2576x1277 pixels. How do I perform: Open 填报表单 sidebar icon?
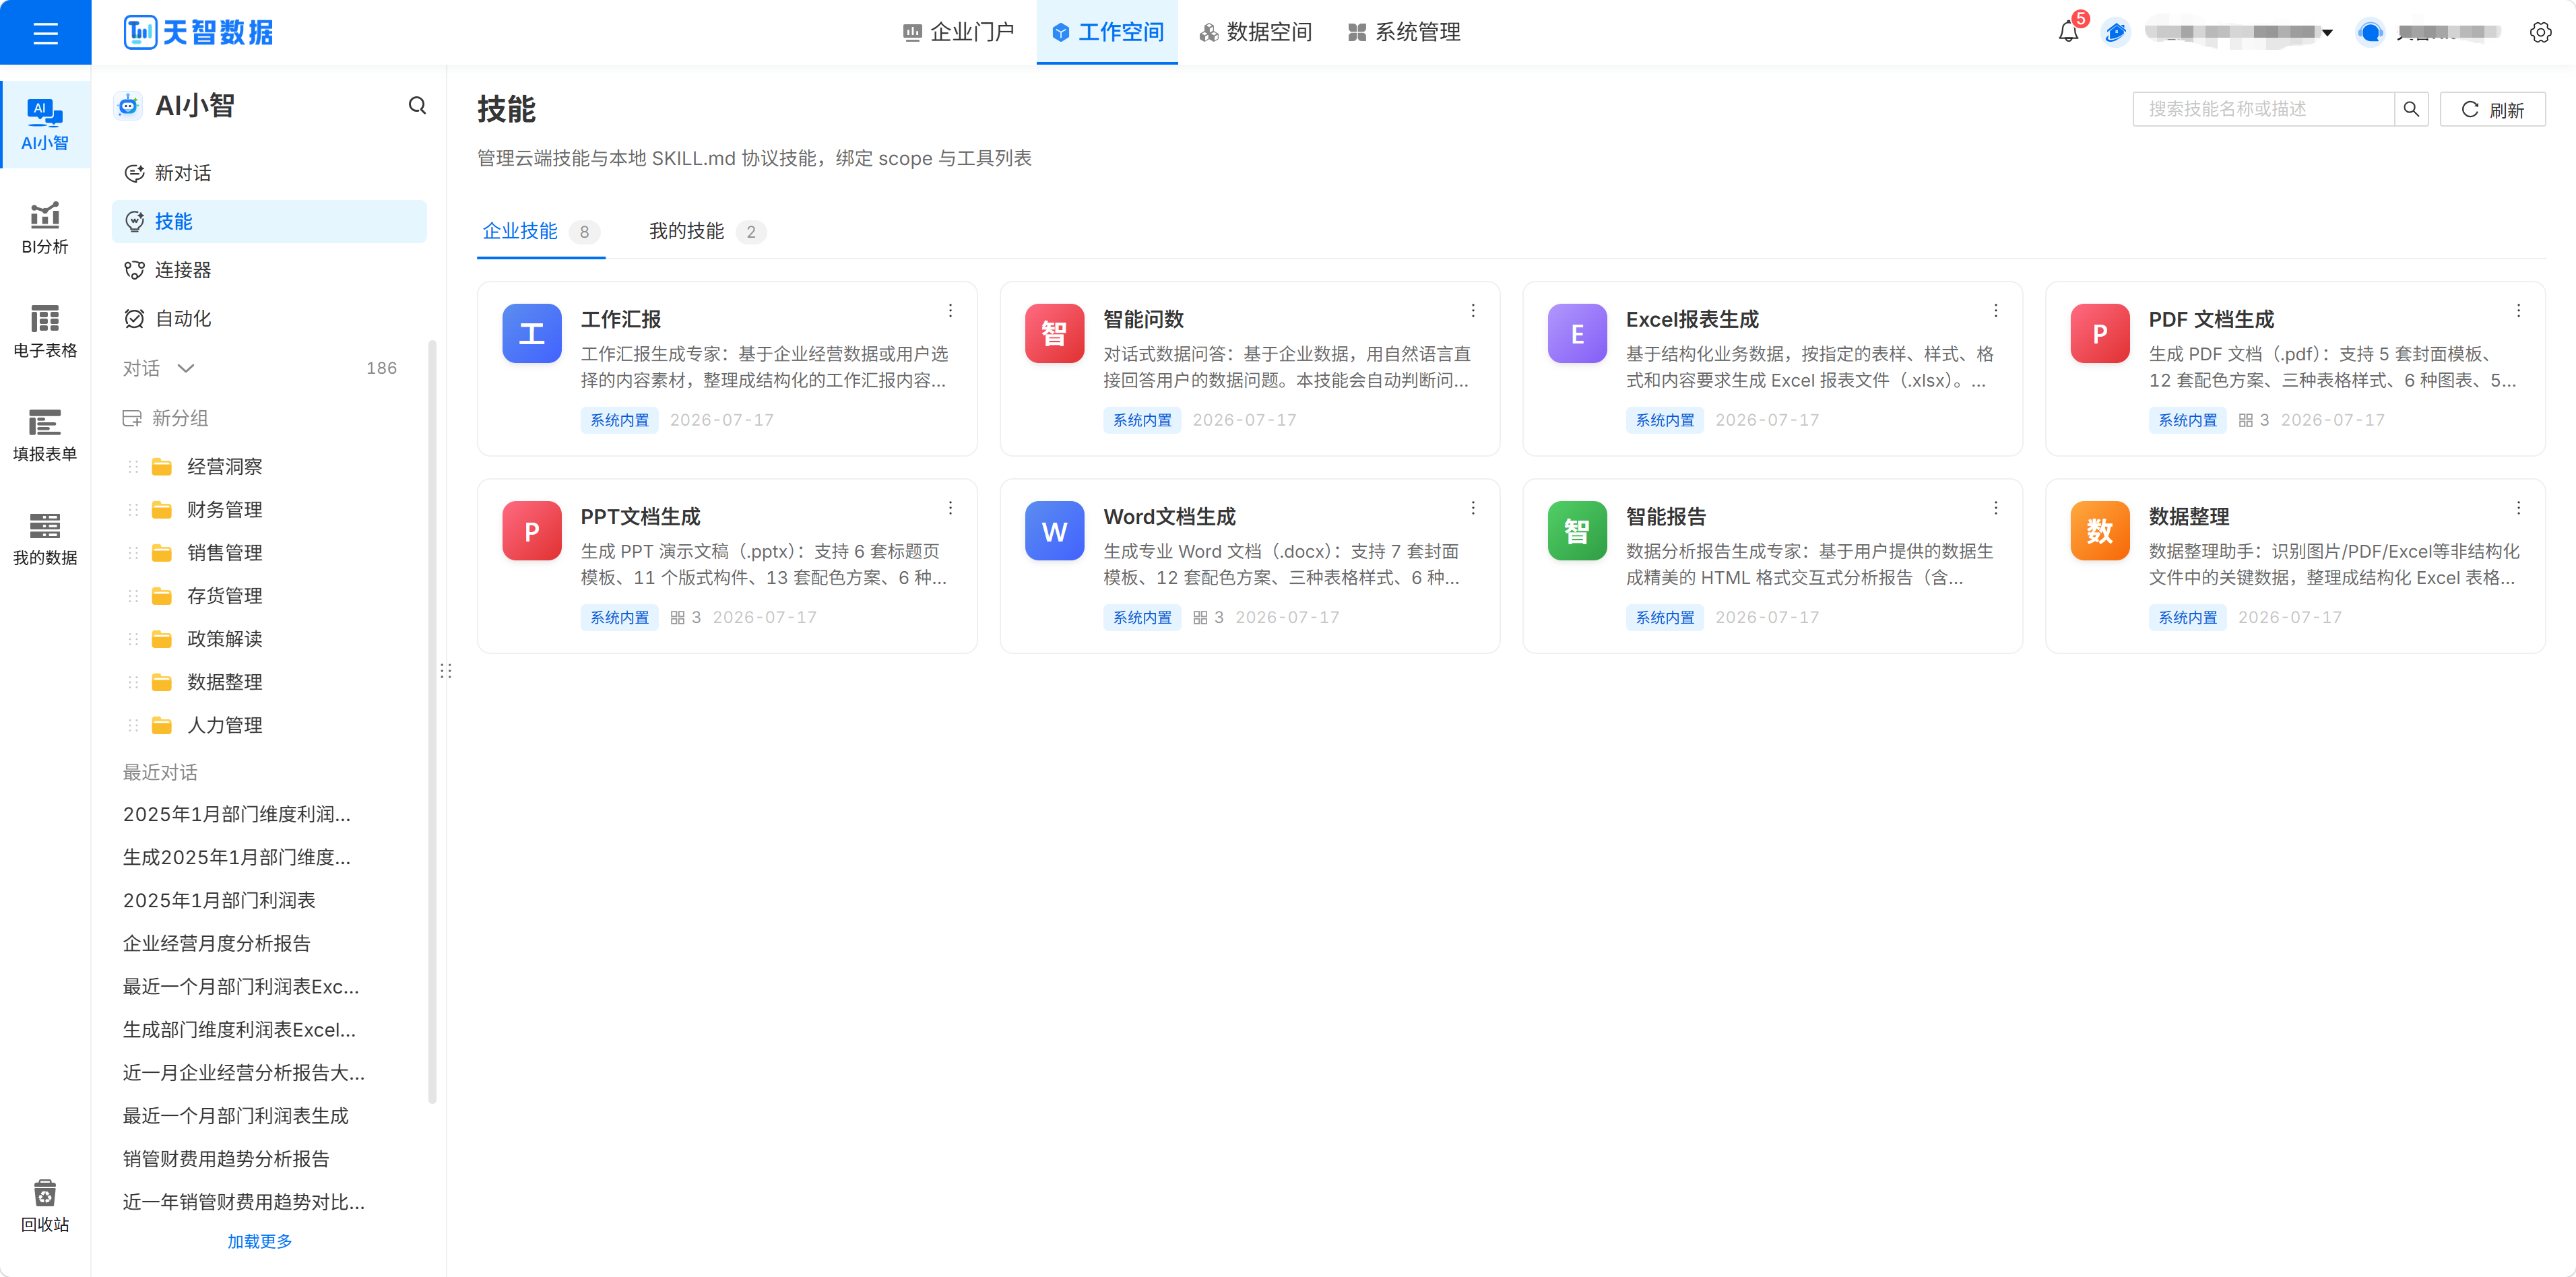(45, 435)
